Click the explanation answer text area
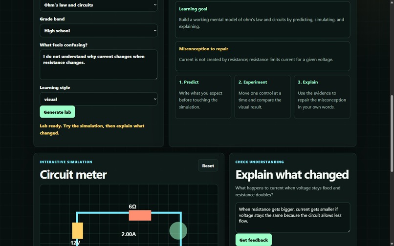The width and height of the screenshot is (394, 246). [x=292, y=217]
